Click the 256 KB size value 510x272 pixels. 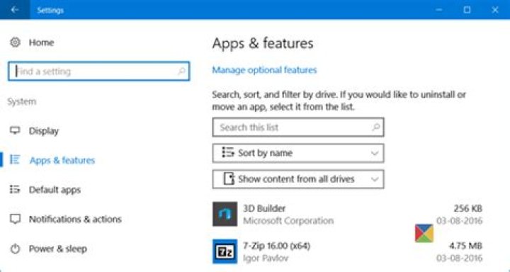[x=468, y=208]
